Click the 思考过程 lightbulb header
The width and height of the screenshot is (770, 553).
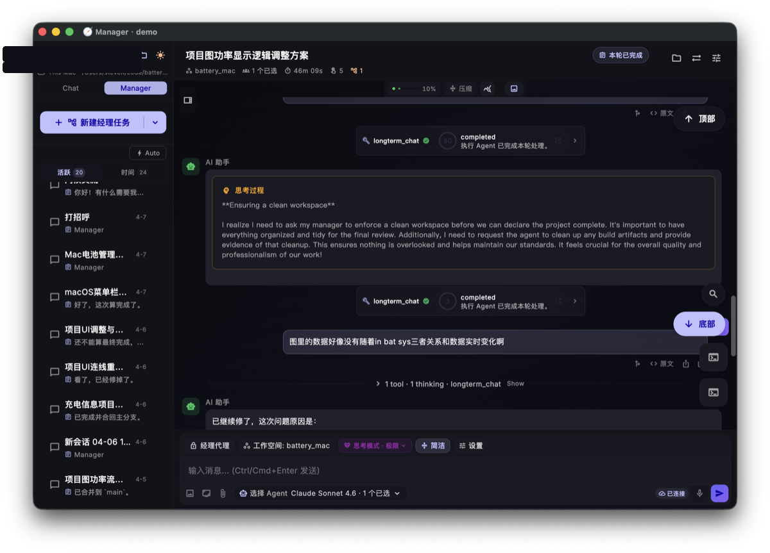click(243, 190)
